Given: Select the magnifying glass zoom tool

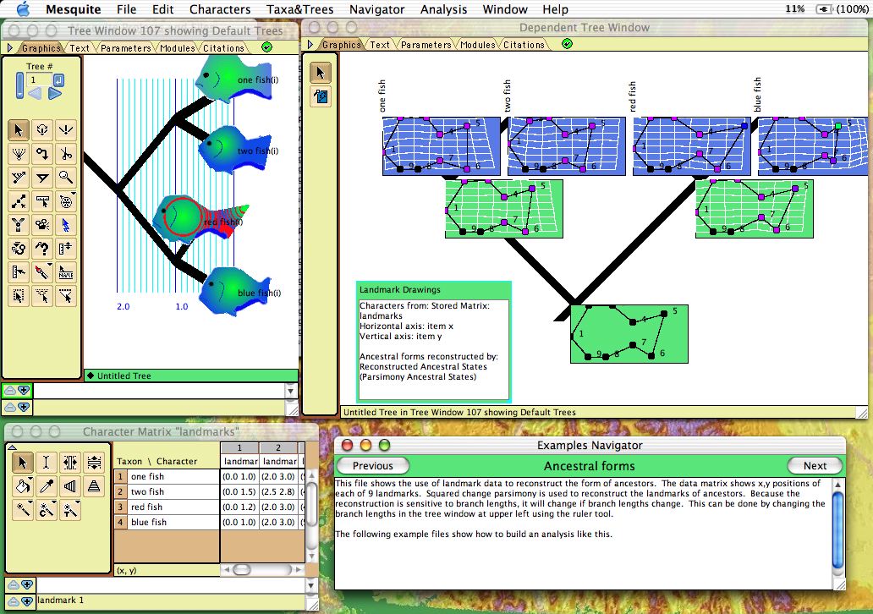Looking at the screenshot, I should click(x=66, y=178).
